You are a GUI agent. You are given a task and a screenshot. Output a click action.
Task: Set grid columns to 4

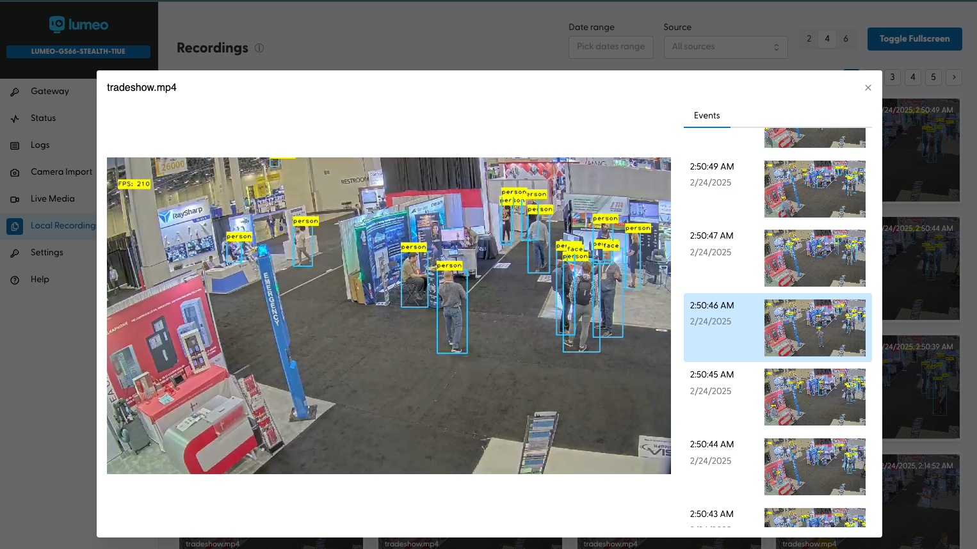(x=827, y=39)
